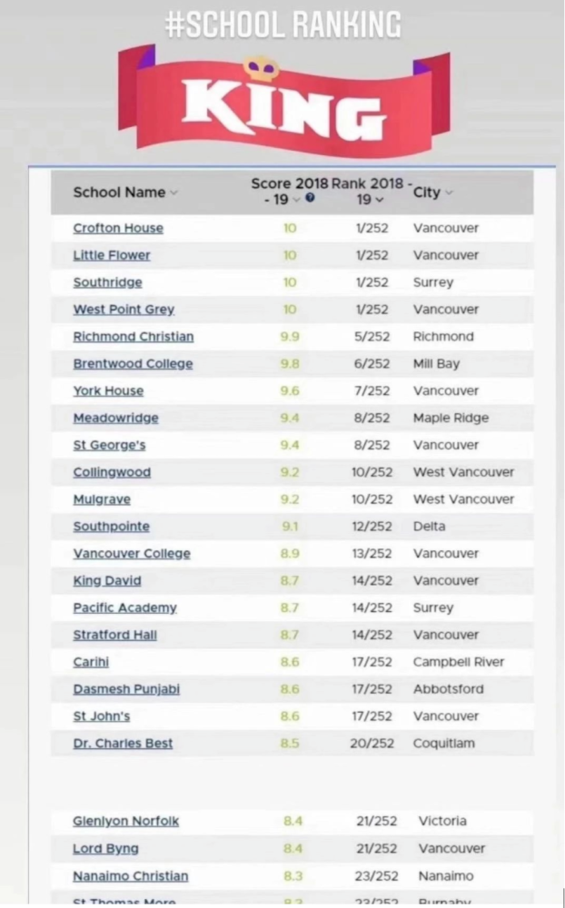Expand the School Name column dropdown
The width and height of the screenshot is (565, 908).
click(x=173, y=192)
